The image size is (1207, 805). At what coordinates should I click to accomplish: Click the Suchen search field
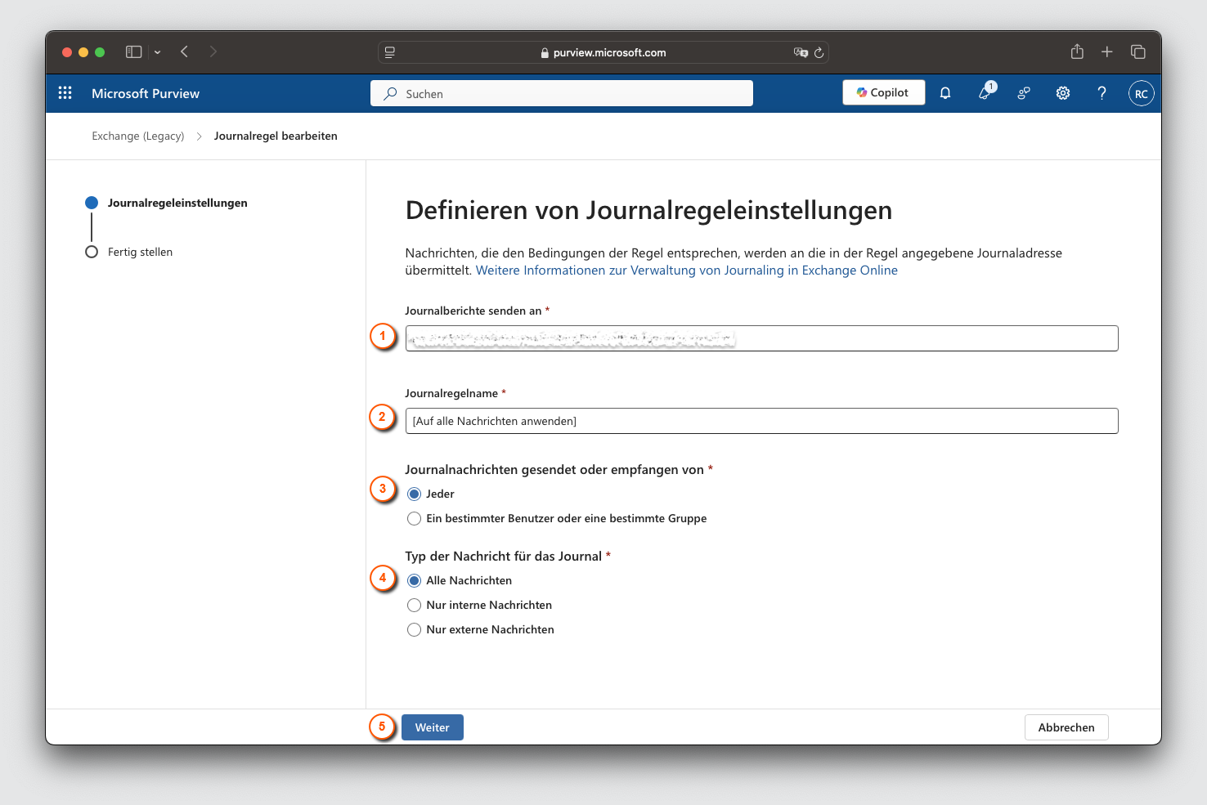562,93
